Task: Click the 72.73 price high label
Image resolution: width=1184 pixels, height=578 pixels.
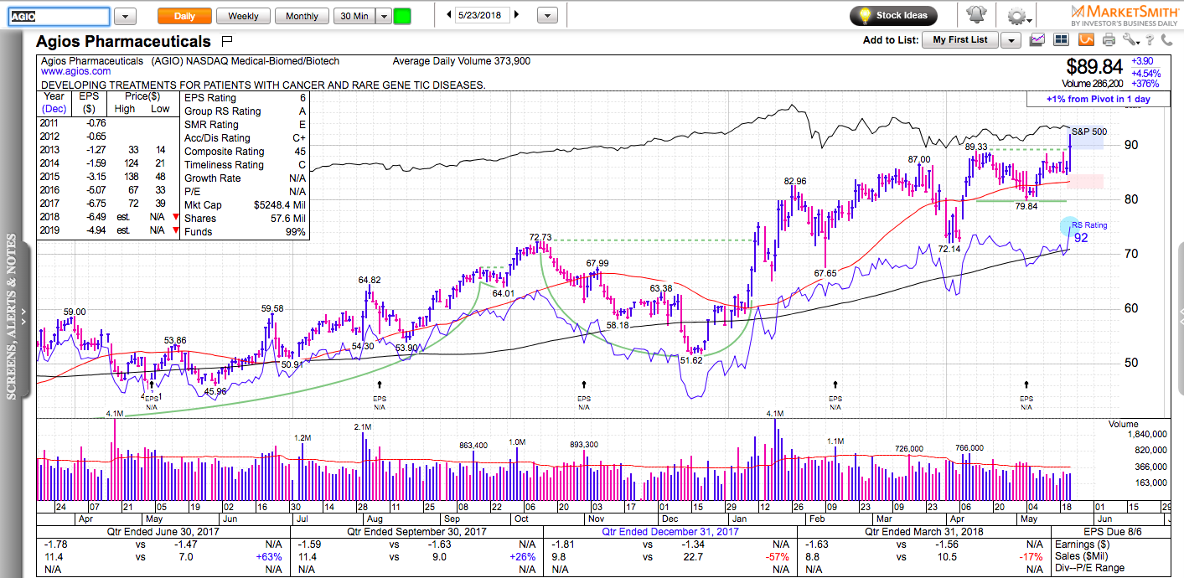Action: click(541, 238)
